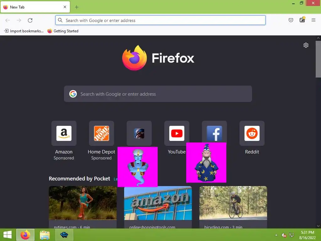Open the amazon building Pocket story thumbnail
The image size is (321, 241).
click(x=158, y=203)
